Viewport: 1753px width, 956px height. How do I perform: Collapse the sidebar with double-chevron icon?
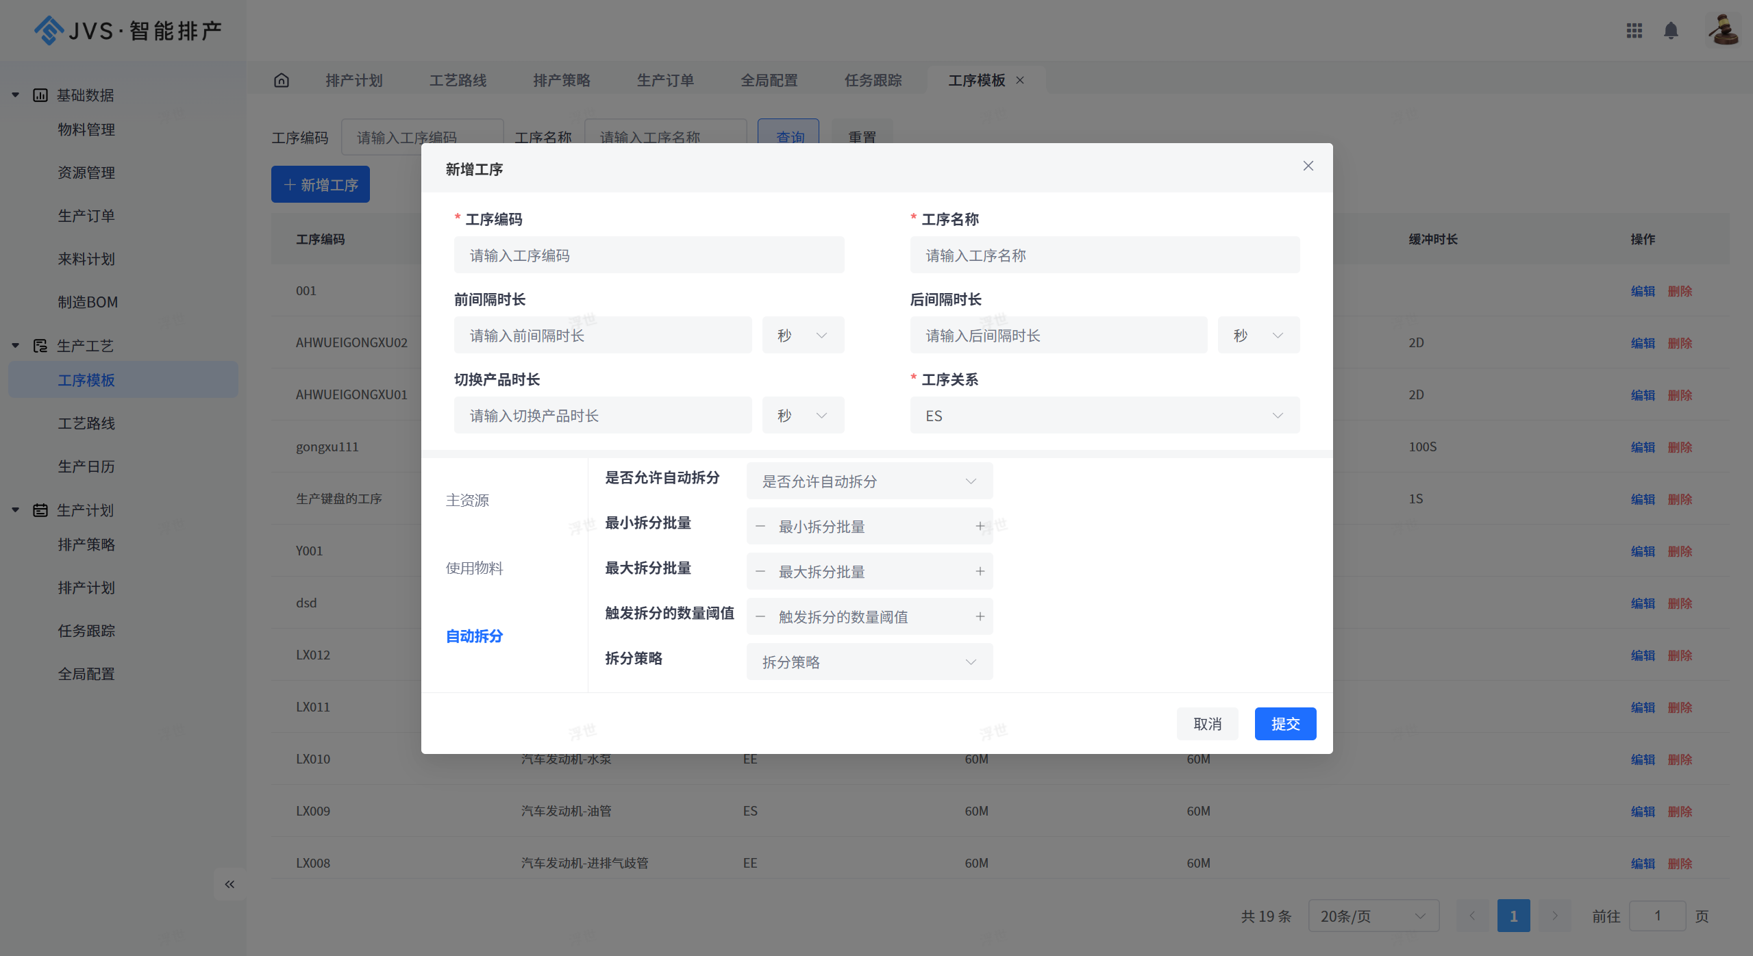(229, 884)
